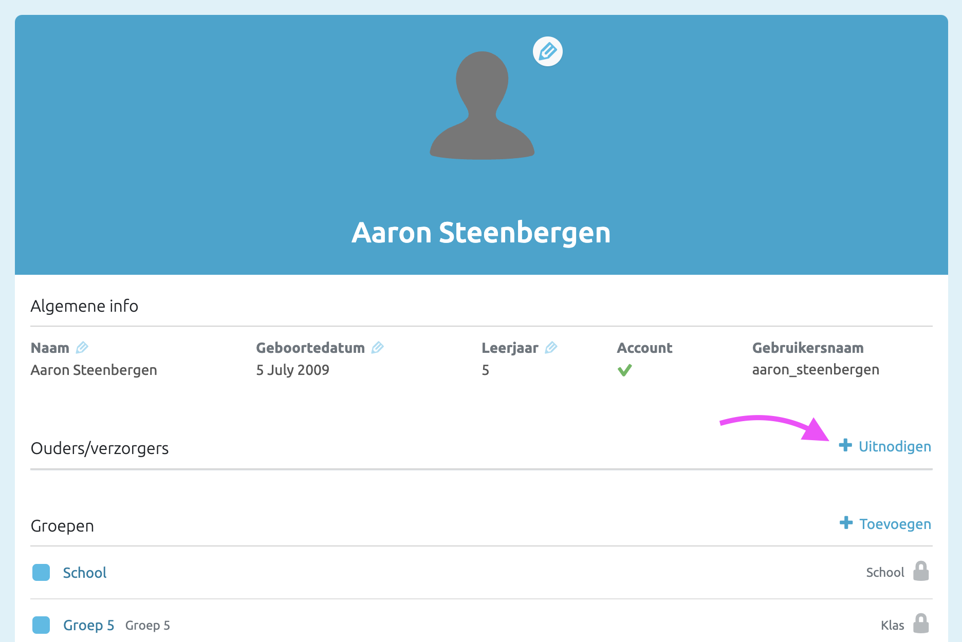
Task: Click the lock icon on School row
Action: tap(921, 571)
